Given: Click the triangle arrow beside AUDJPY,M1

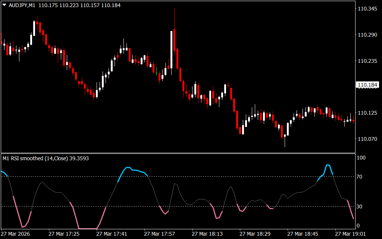Looking at the screenshot, I should [4, 6].
